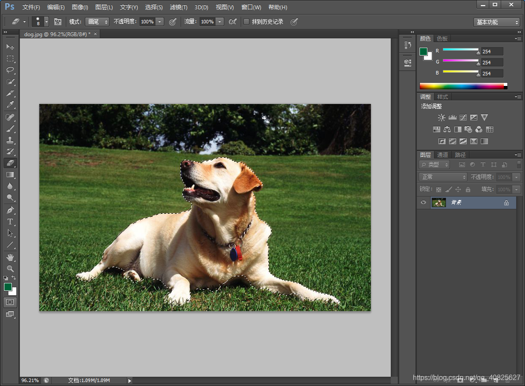
Task: Toggle lock image pixels
Action: point(449,189)
